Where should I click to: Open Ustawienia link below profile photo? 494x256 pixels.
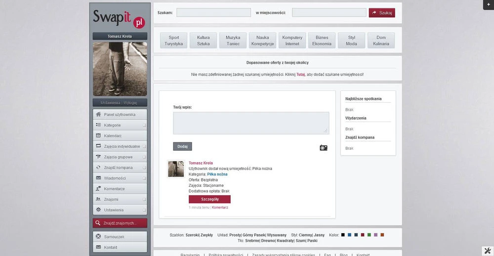(110, 103)
